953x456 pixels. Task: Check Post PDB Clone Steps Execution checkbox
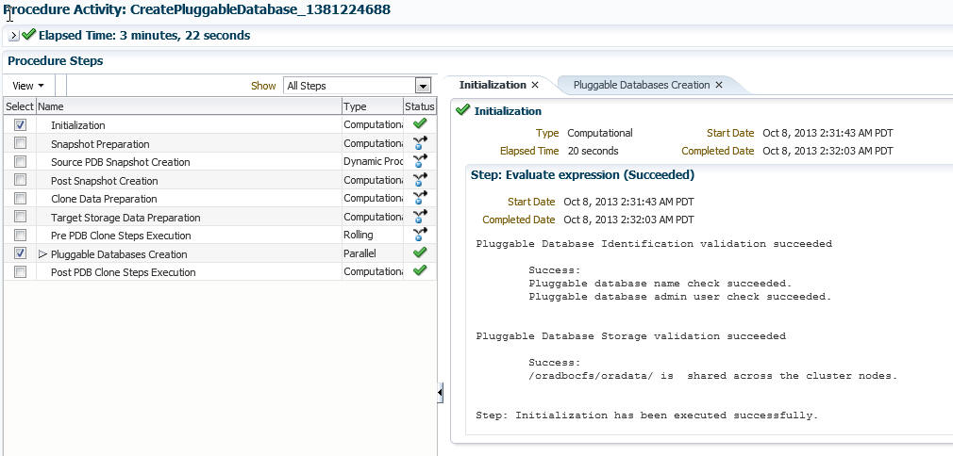pyautogui.click(x=20, y=271)
